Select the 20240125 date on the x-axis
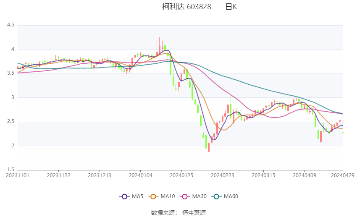Screen dimensions: 357x217 point(181,175)
